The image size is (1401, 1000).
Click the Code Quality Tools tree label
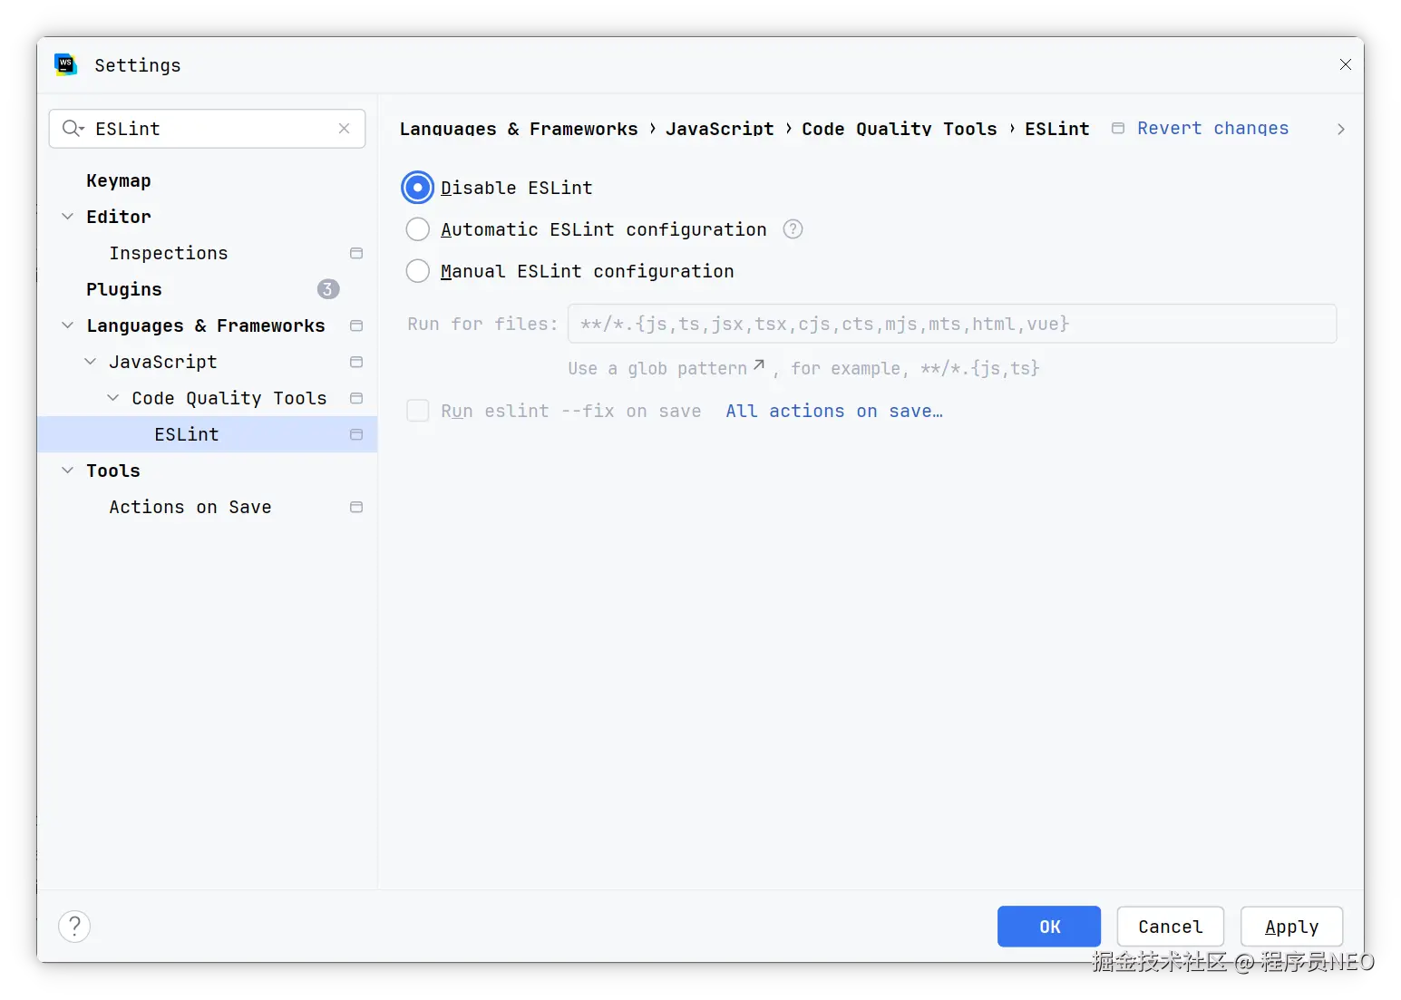click(x=229, y=398)
